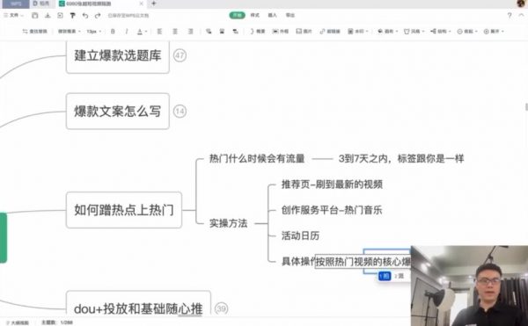Click the green central node at left edge
This screenshot has width=528, height=326.
(x=3, y=237)
